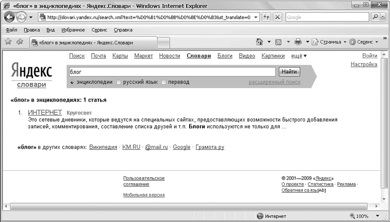
Task: Click the Print toolbar icon
Action: click(298, 42)
